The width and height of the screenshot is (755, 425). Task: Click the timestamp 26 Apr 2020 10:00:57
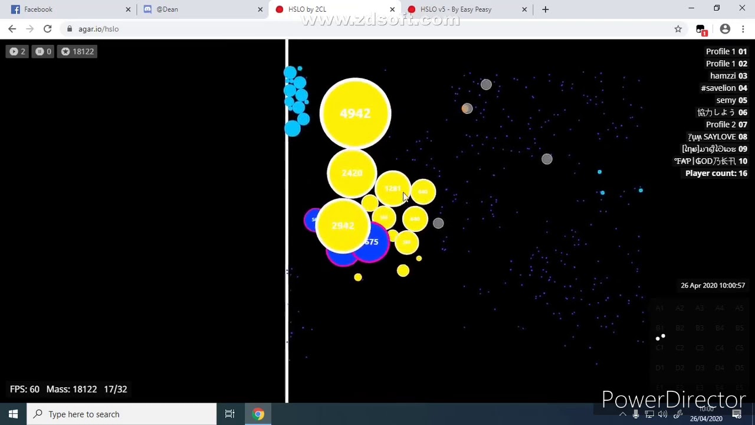713,285
